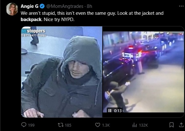Open the @MomAngtrades handle link
The image size is (185, 131).
(65, 6)
